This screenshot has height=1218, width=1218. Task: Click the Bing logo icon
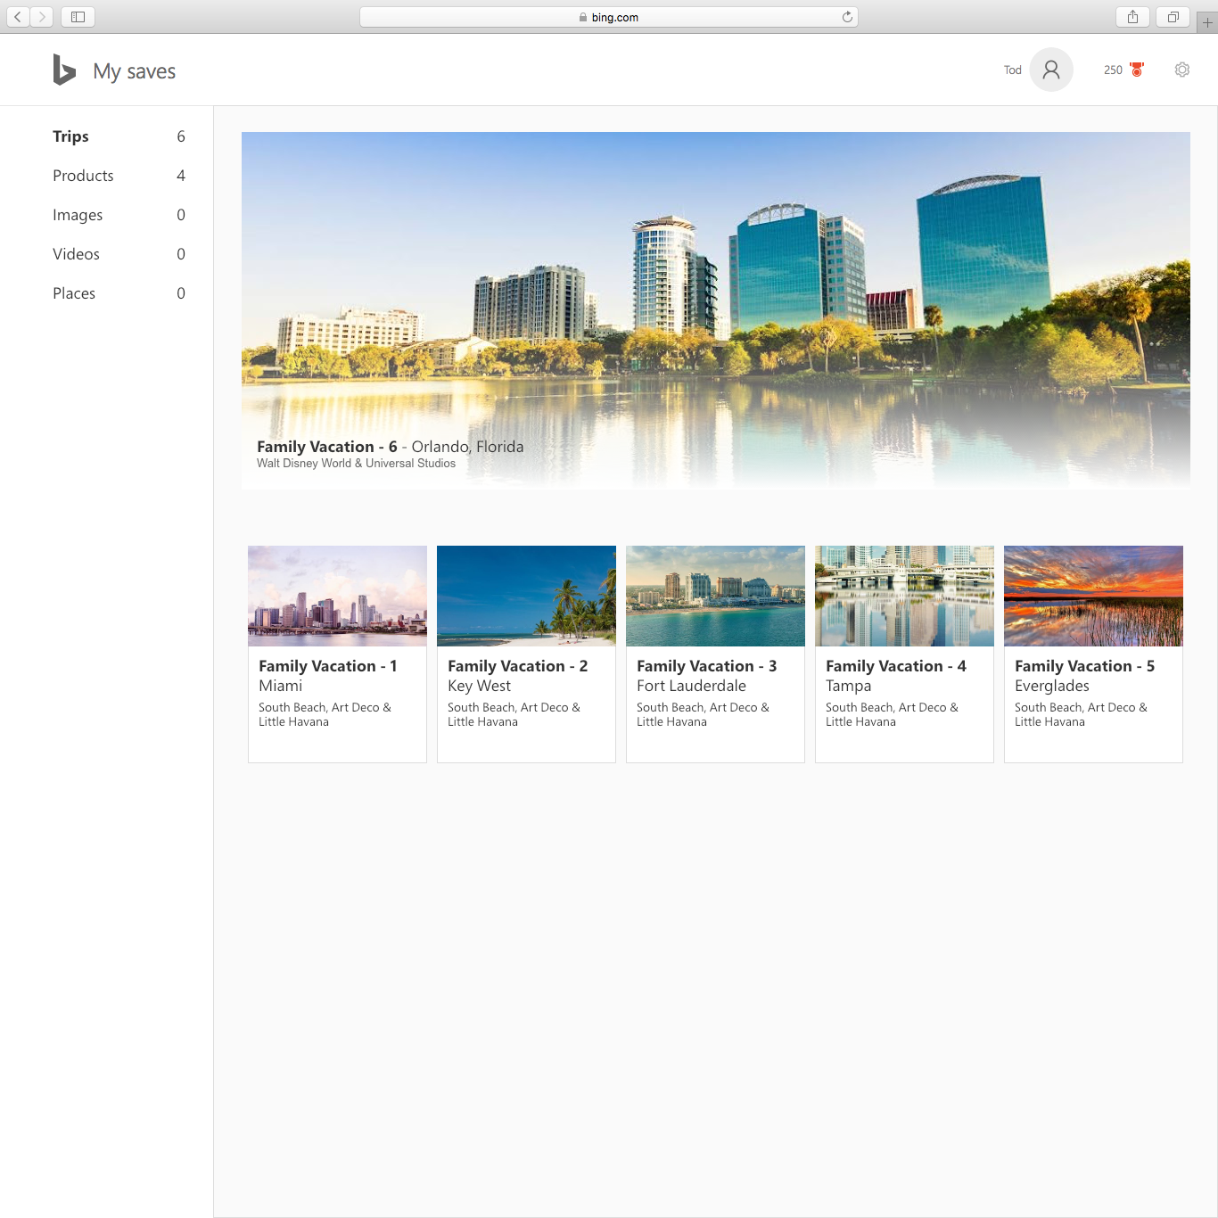[x=64, y=70]
